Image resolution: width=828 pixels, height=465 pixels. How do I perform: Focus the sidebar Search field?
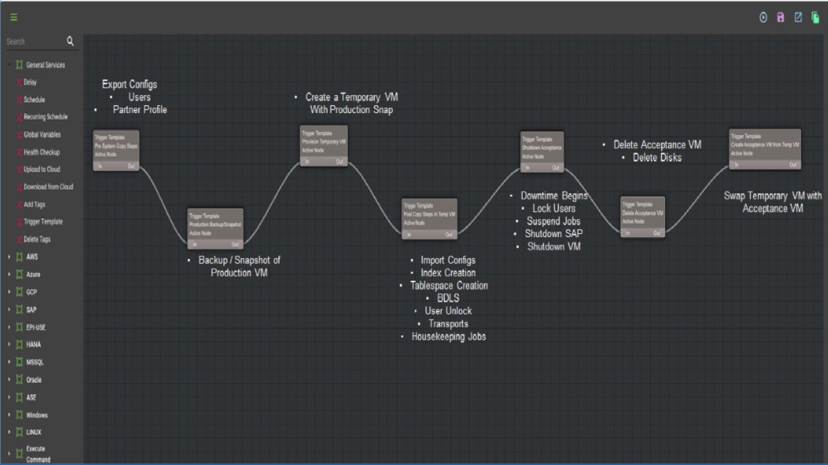(34, 41)
